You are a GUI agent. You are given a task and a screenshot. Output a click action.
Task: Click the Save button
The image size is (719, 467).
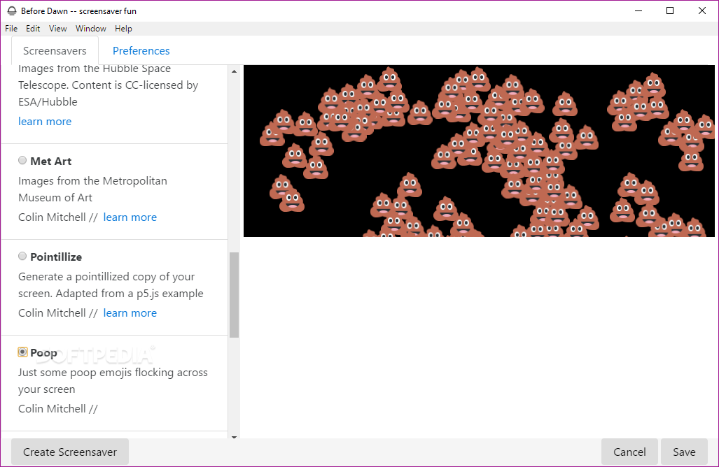click(684, 452)
